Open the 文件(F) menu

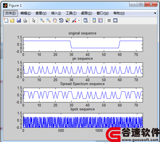coord(10,13)
